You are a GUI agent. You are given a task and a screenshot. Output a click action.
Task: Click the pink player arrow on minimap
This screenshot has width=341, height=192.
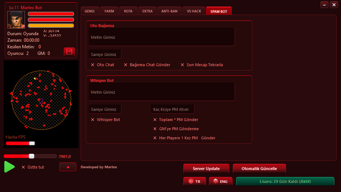(x=41, y=101)
